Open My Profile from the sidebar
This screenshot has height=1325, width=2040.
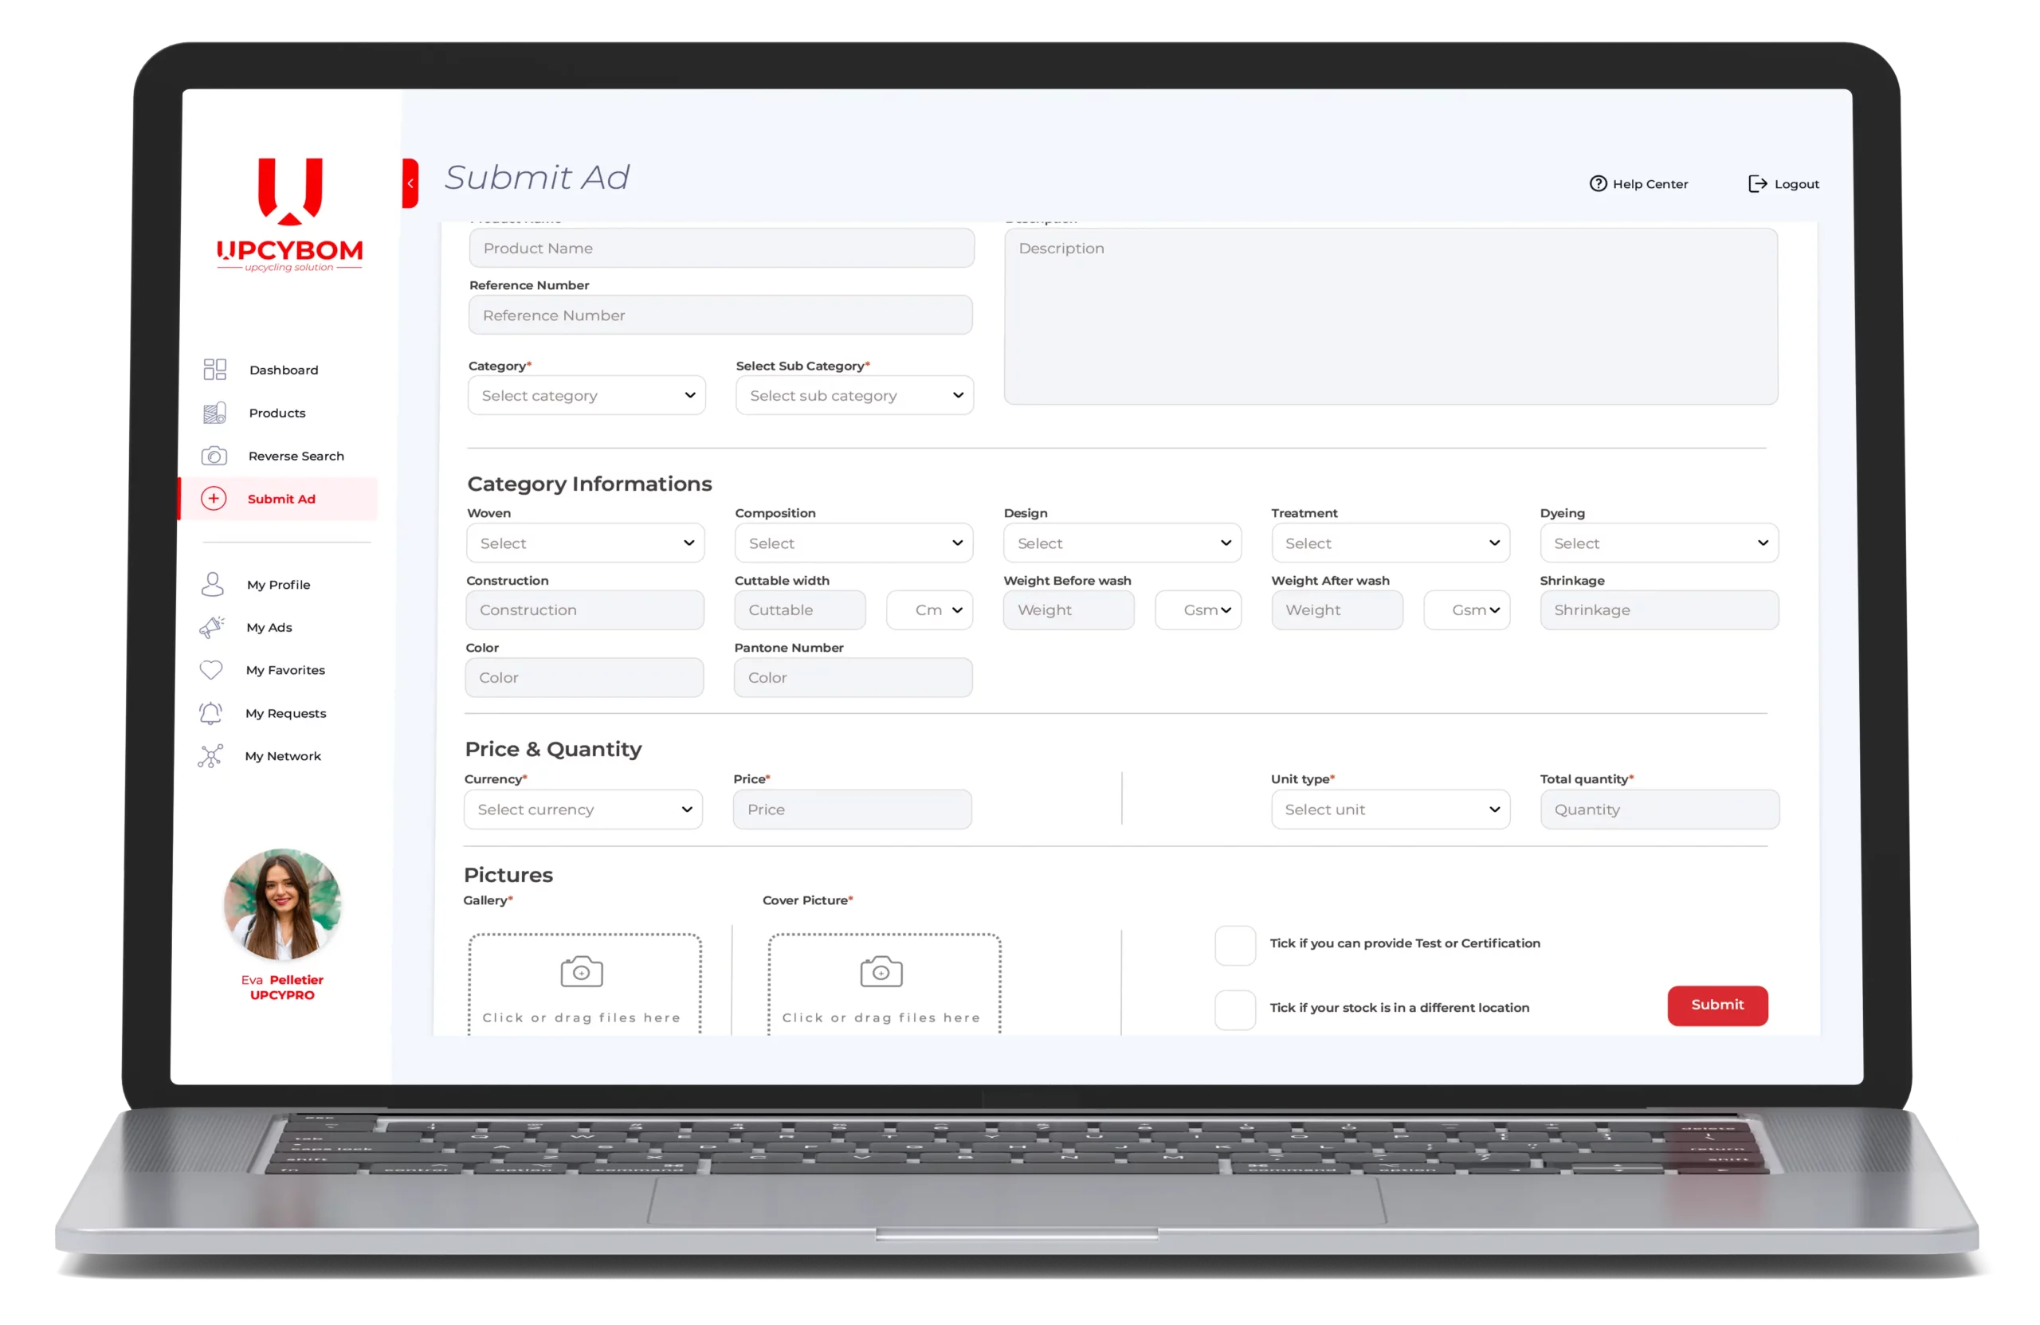[x=278, y=585]
